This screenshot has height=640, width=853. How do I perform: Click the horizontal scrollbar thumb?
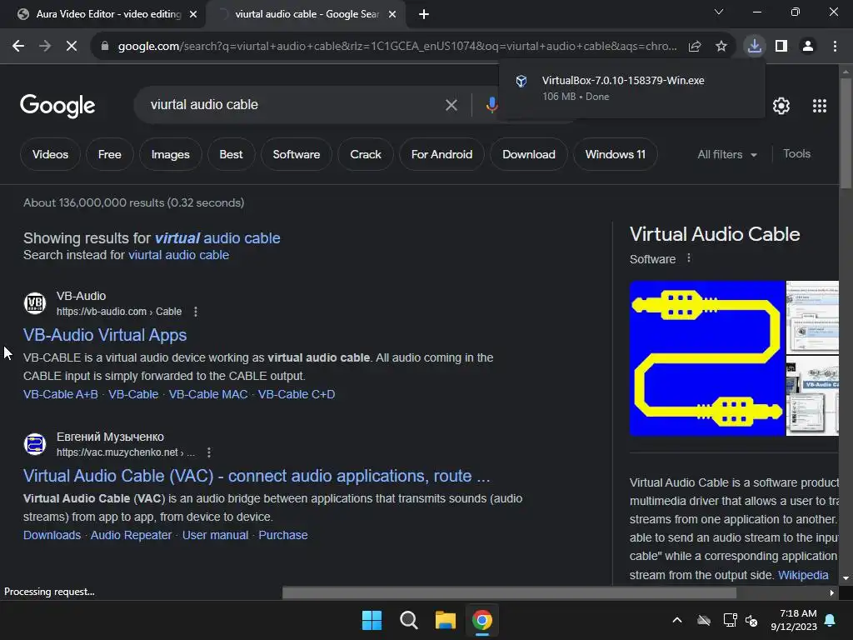[x=509, y=592]
